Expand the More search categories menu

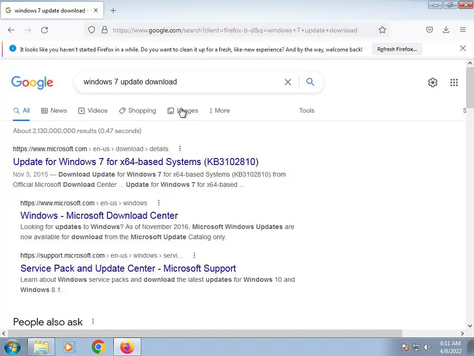pyautogui.click(x=220, y=111)
